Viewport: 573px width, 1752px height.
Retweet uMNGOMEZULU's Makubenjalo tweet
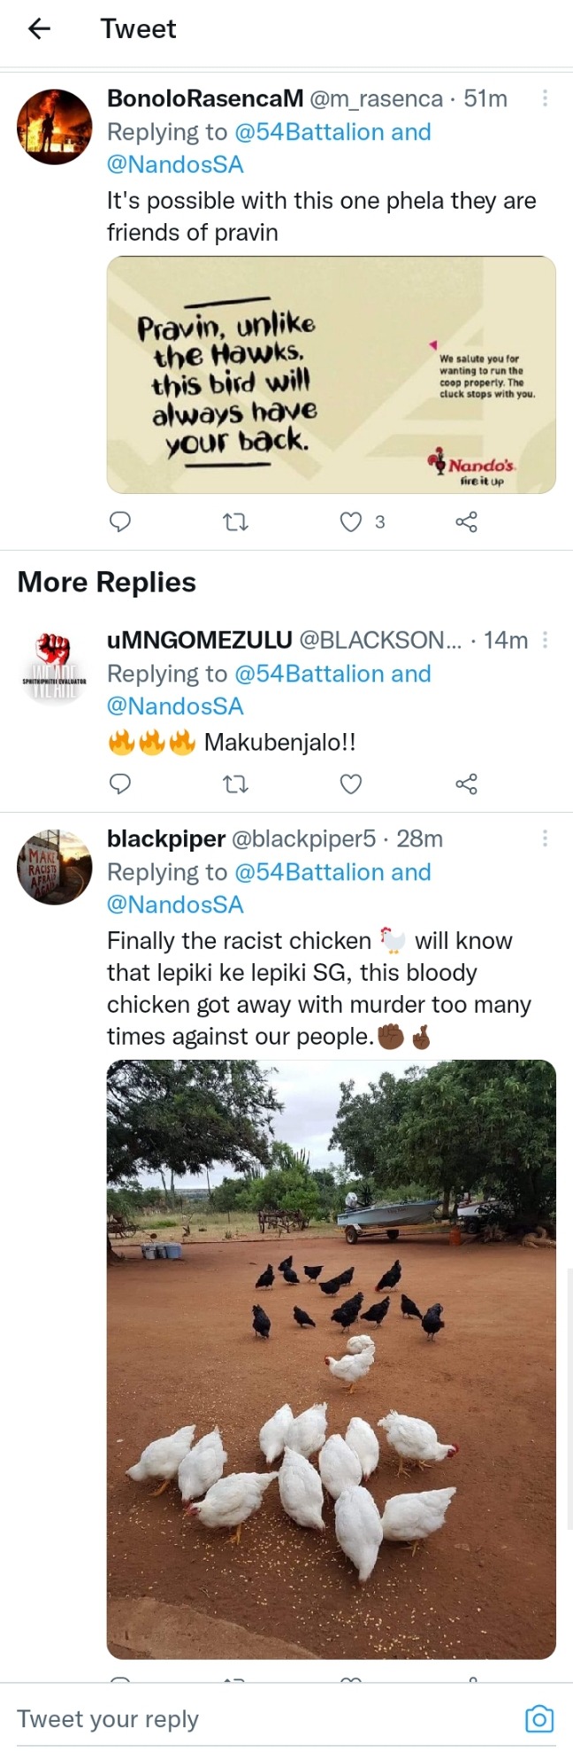coord(235,784)
